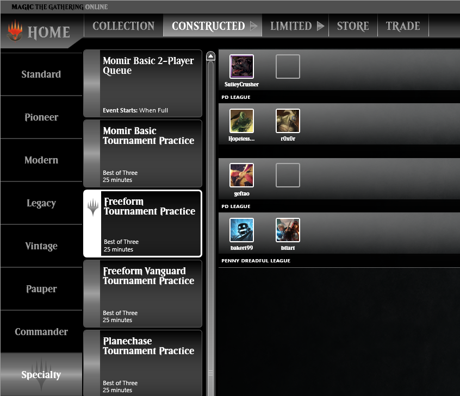Open geftao's avatar
Image resolution: width=460 pixels, height=396 pixels.
coord(241,175)
